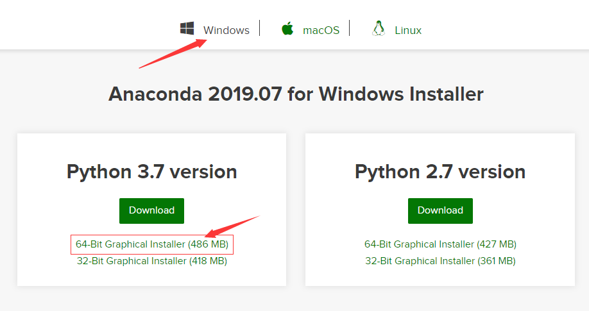Click the Anaconda 2019.07 for Windows Installer title
Screen dimensions: 589x311
point(296,94)
